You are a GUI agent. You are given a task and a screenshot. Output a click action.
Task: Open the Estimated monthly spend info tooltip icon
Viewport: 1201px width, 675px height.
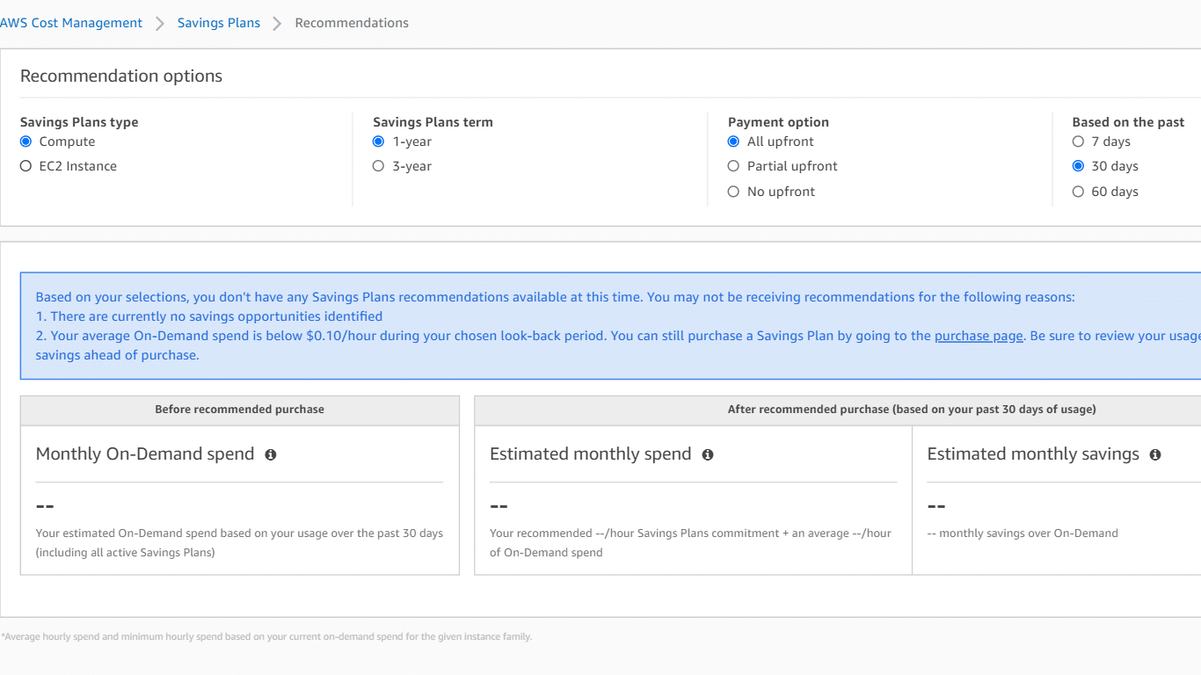(708, 454)
